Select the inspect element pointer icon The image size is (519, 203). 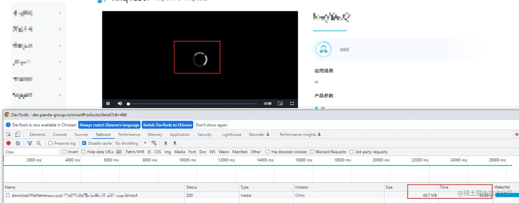click(x=9, y=135)
